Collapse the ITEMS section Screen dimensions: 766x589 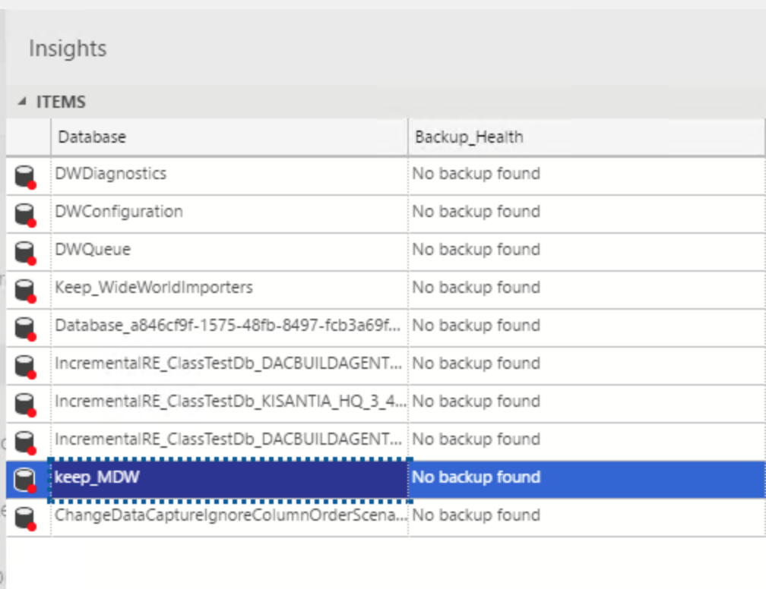click(22, 101)
